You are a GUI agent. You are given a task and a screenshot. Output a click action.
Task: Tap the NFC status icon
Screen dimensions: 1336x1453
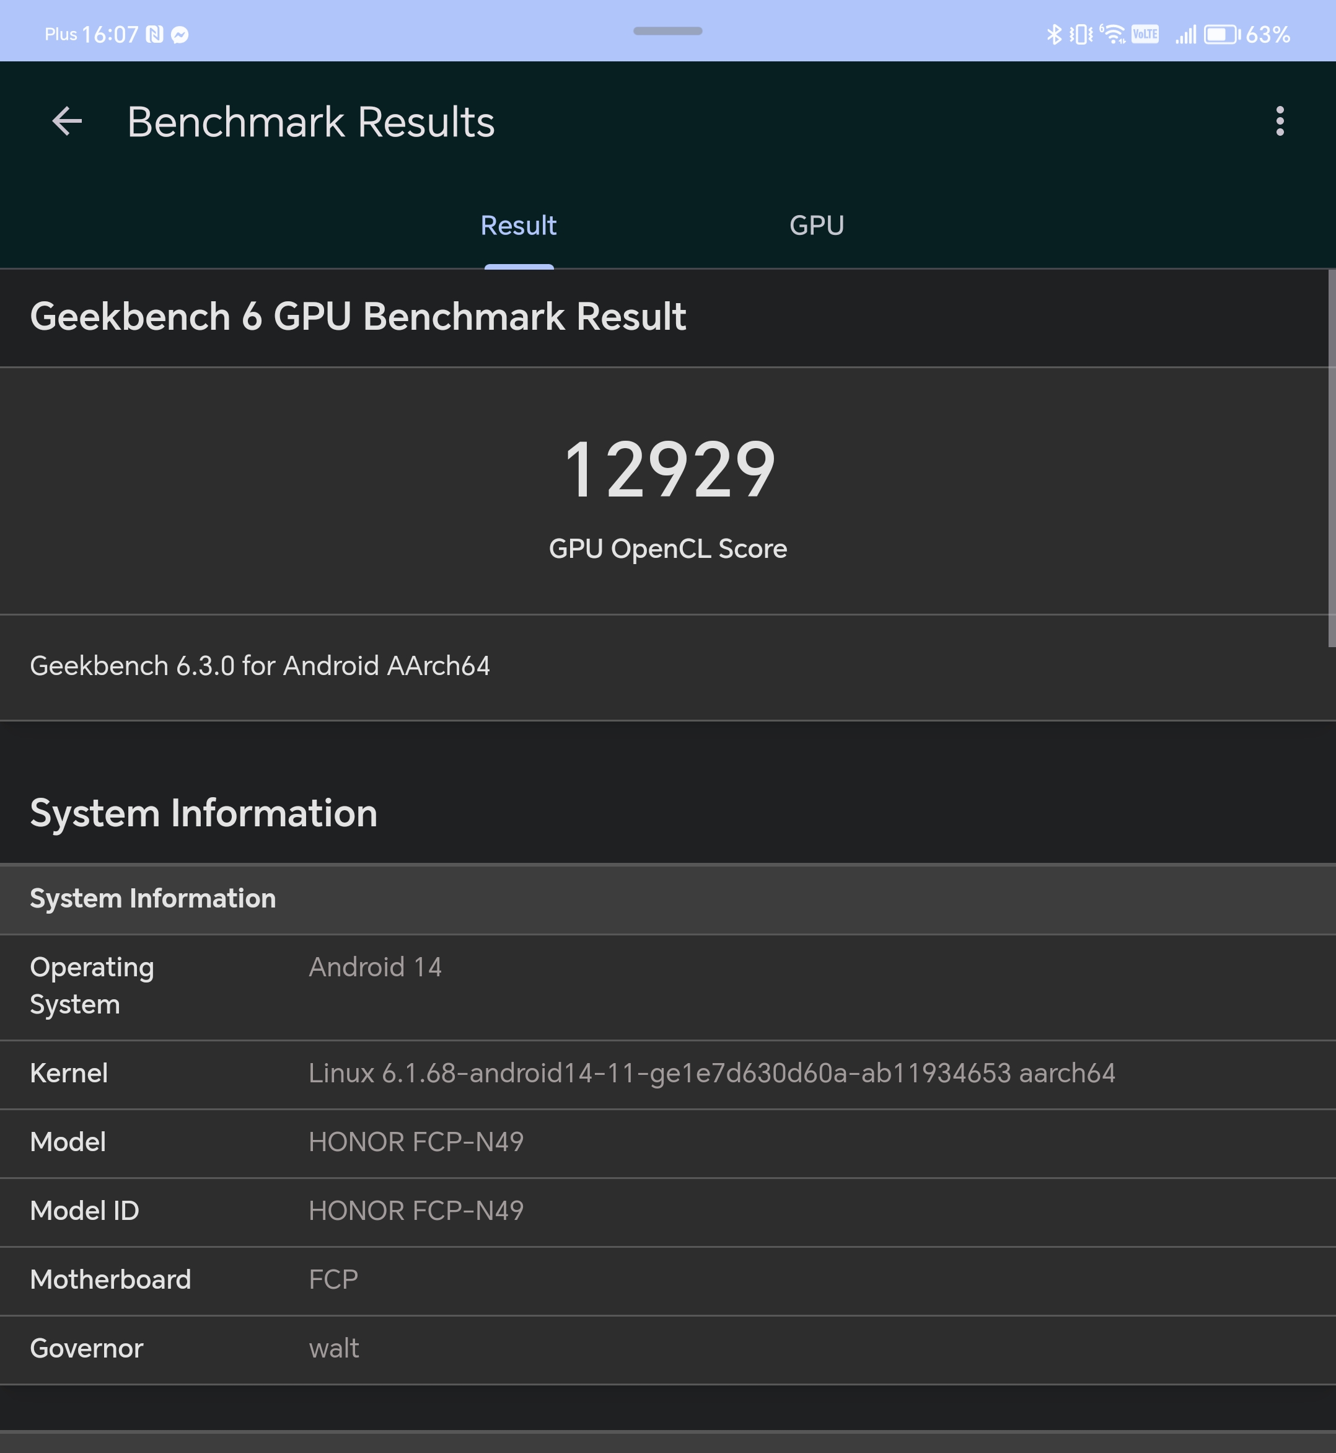155,34
